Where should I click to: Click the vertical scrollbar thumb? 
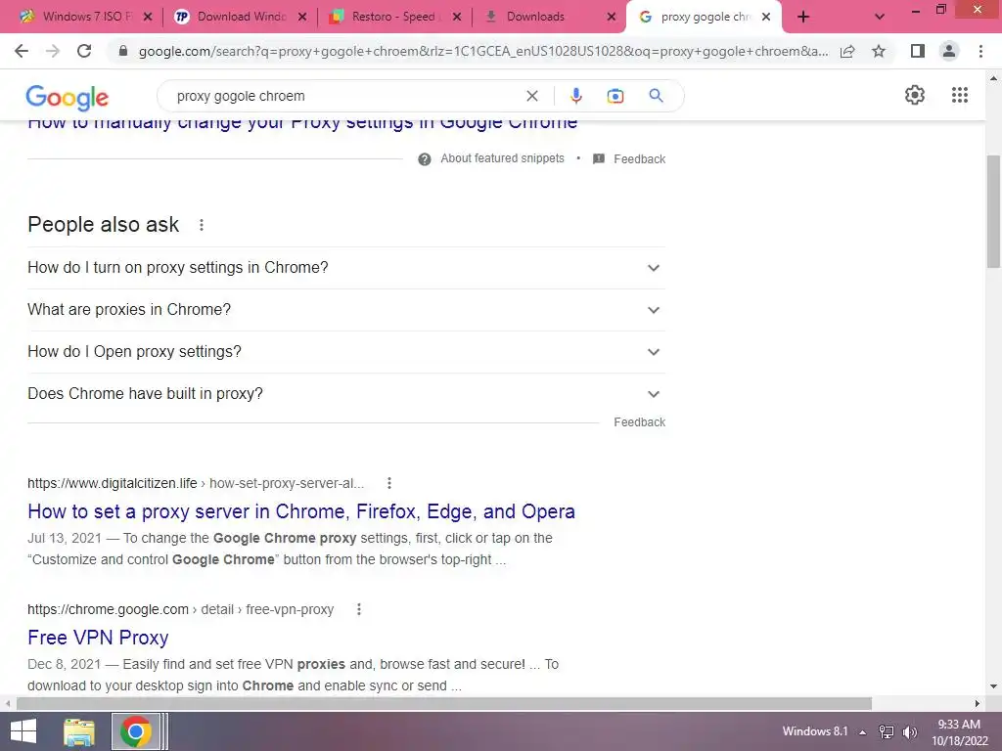tap(993, 211)
